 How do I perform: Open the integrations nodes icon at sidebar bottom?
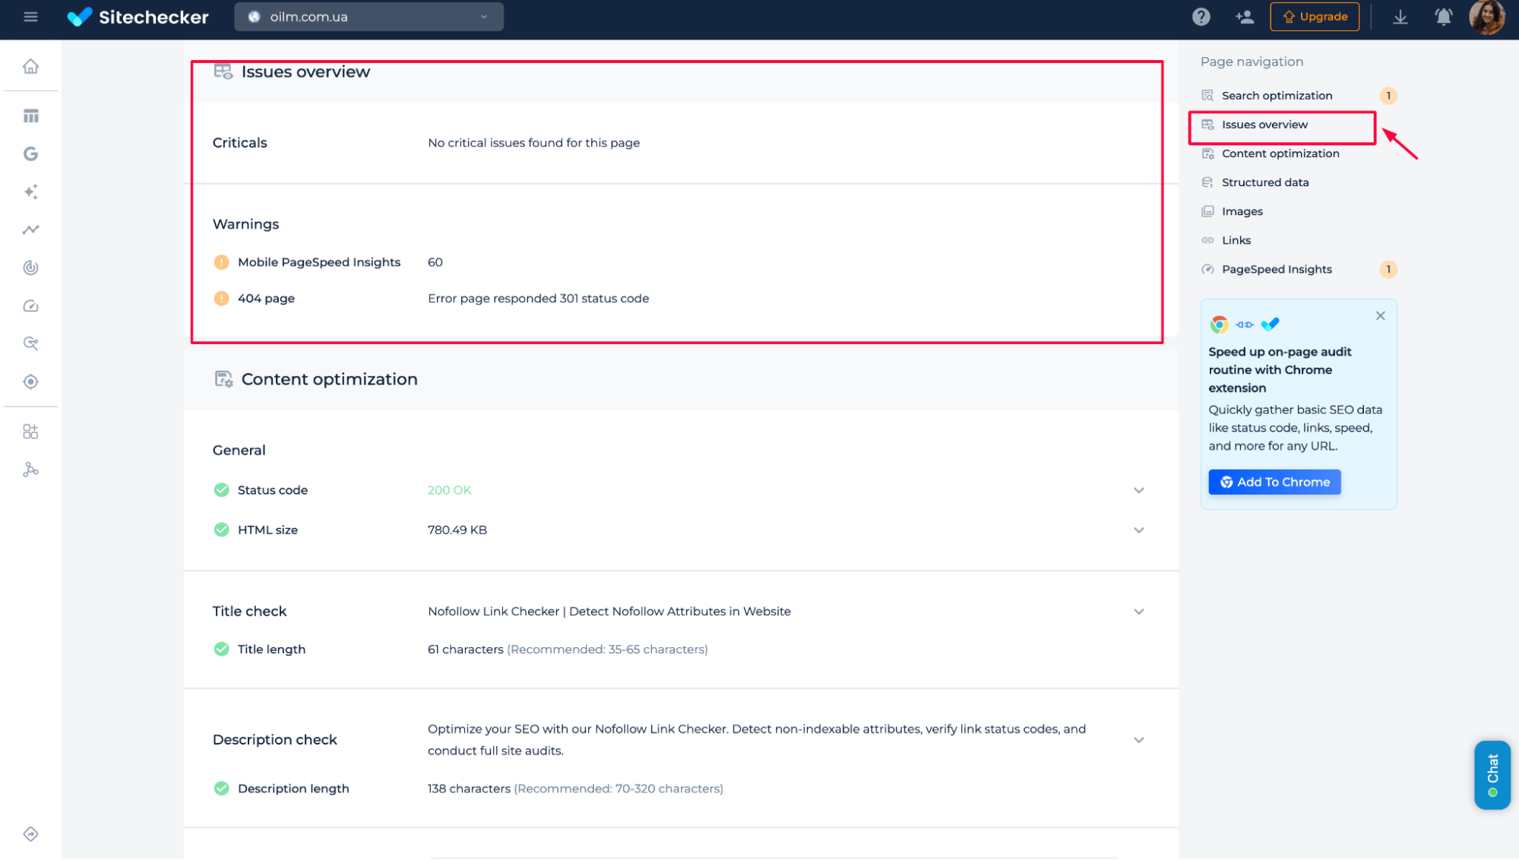(x=30, y=470)
